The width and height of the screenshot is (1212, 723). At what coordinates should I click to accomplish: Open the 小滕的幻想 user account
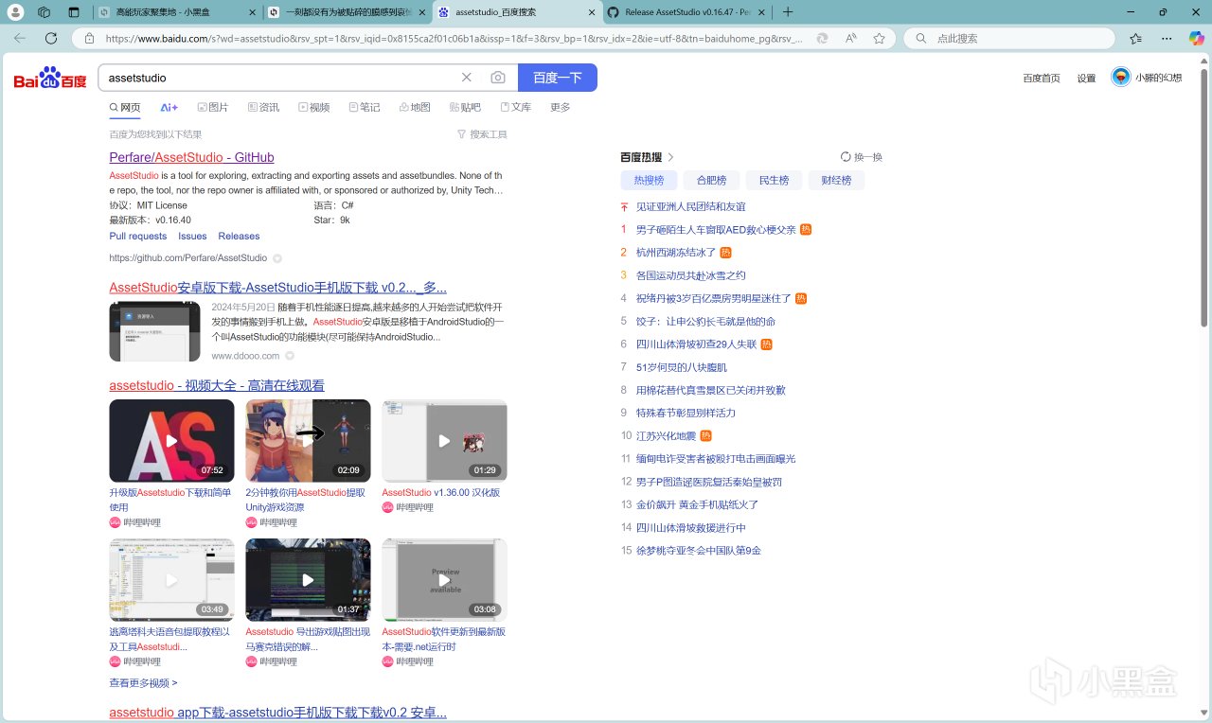(x=1147, y=78)
